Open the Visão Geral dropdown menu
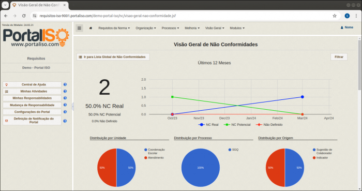This screenshot has height=191, width=362. pyautogui.click(x=215, y=28)
